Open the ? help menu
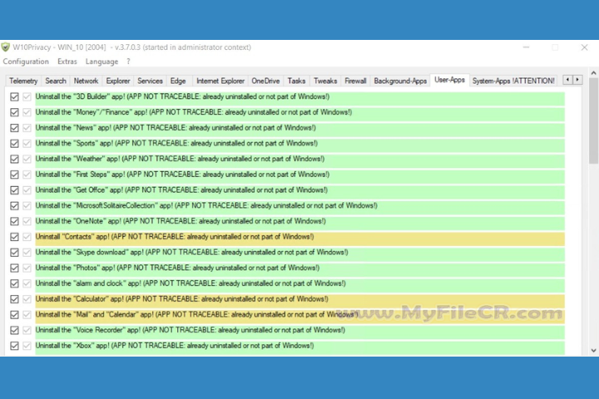This screenshot has width=599, height=399. point(128,62)
